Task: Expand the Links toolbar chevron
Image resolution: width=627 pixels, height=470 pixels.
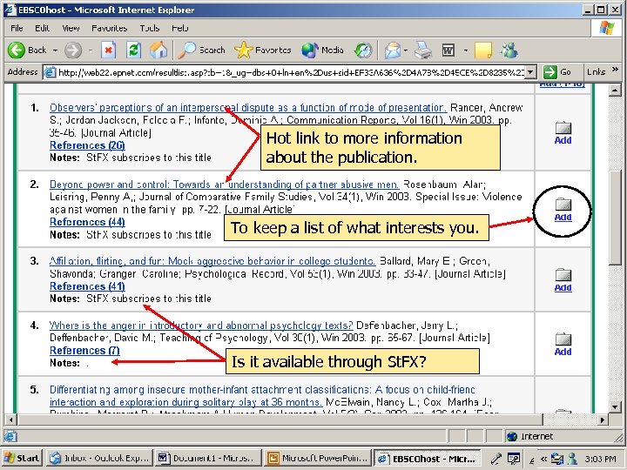Action: [x=615, y=70]
